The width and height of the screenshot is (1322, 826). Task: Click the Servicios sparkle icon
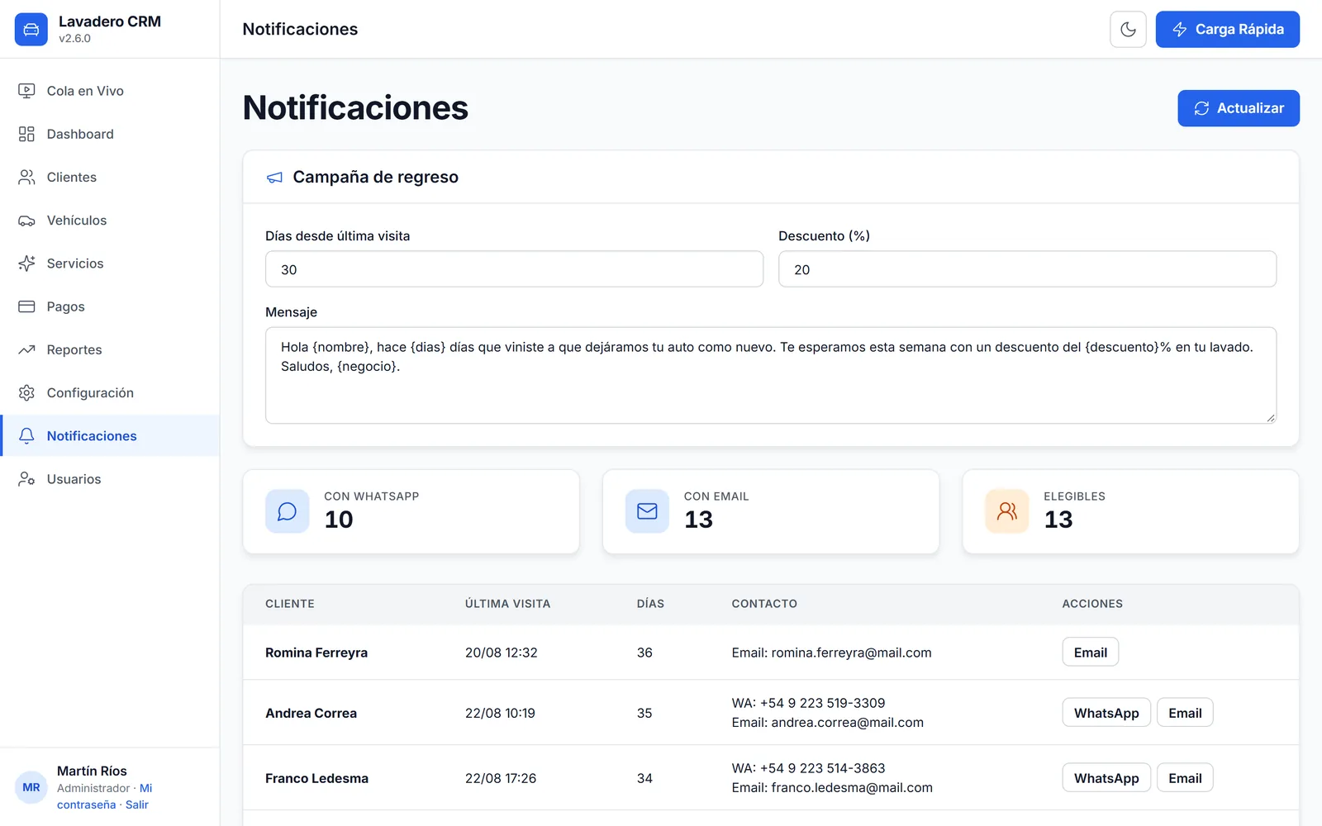(26, 263)
